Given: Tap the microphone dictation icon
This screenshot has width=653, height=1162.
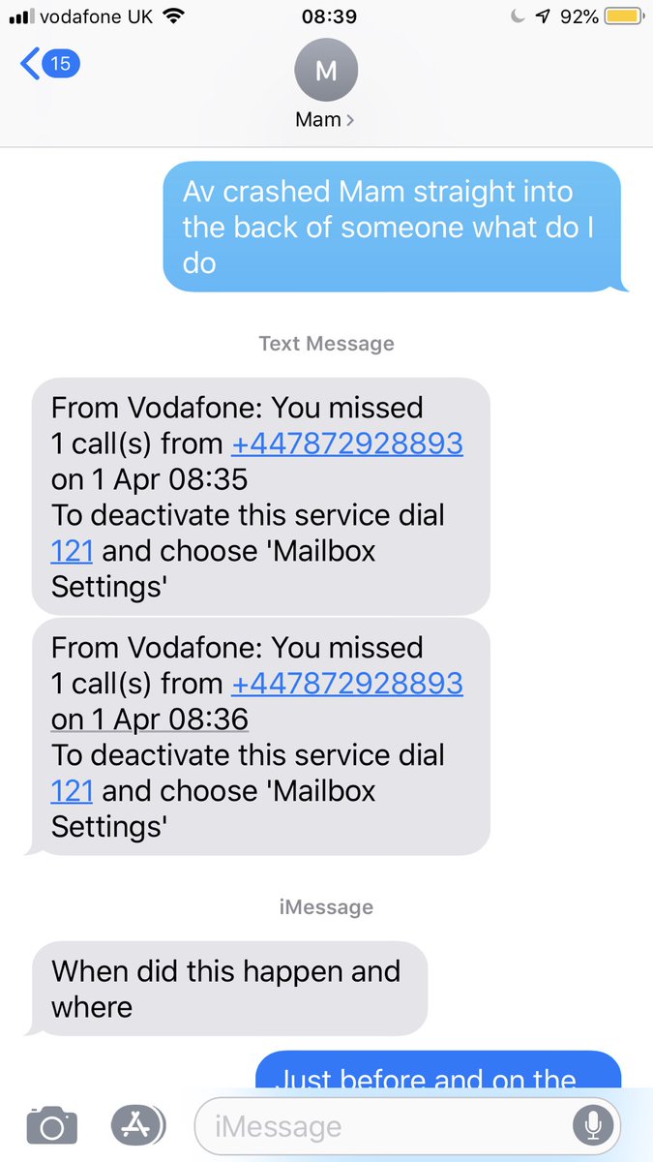Looking at the screenshot, I should (590, 1125).
